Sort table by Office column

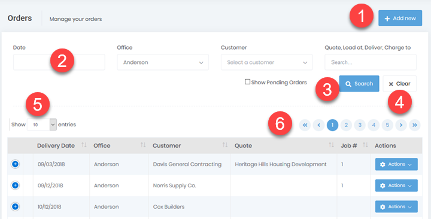119,145
